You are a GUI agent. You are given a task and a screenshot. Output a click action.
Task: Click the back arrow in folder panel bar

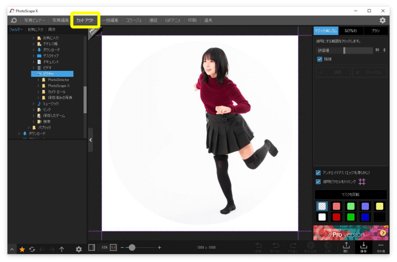pyautogui.click(x=42, y=249)
